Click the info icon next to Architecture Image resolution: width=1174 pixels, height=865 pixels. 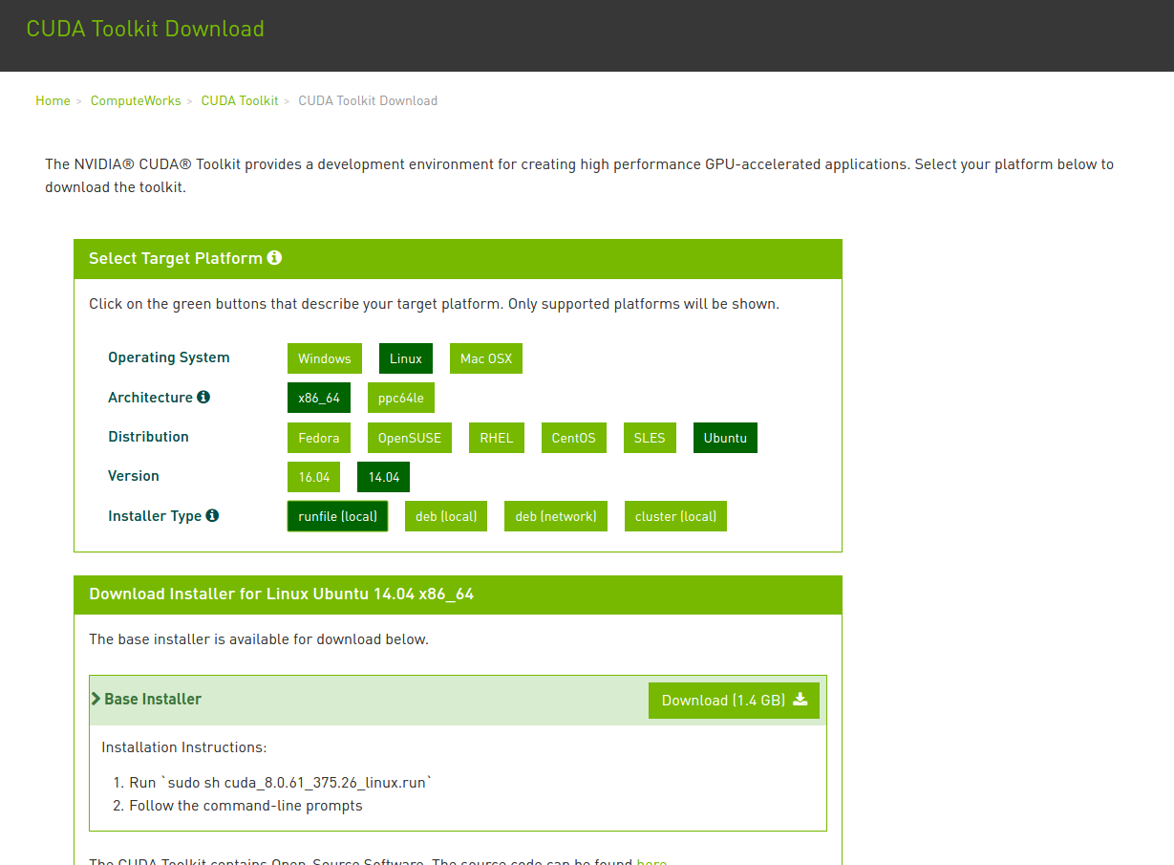pos(203,397)
